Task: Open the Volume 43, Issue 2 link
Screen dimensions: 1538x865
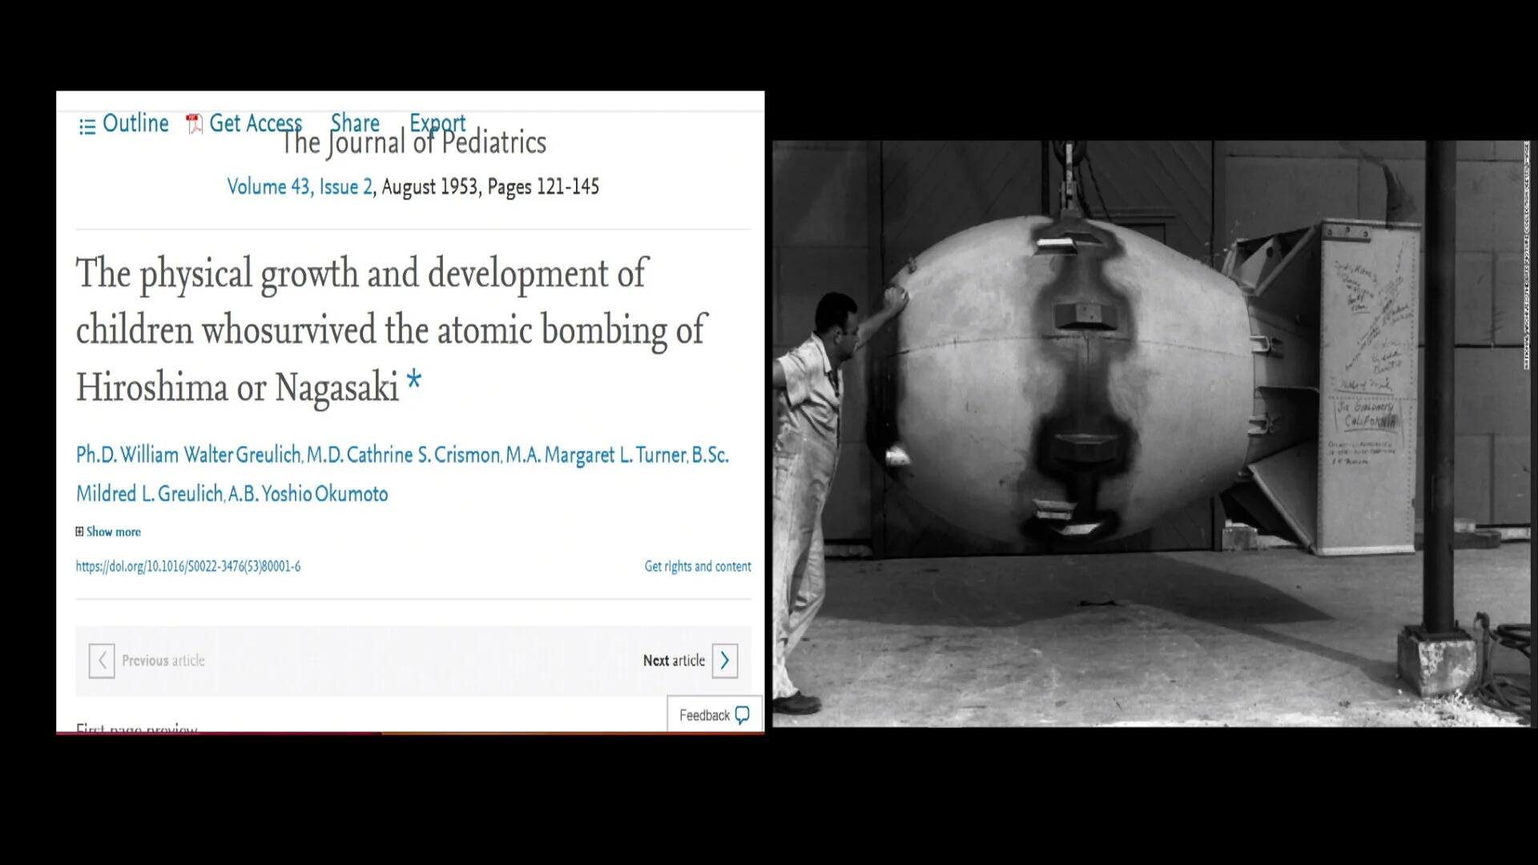Action: tap(300, 187)
